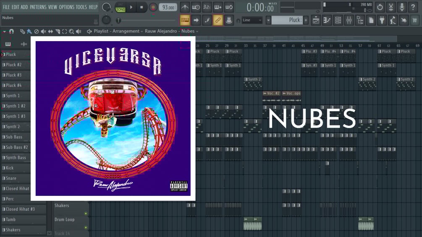Click the step-edit arrow icon
The height and width of the screenshot is (237, 422).
pyautogui.click(x=196, y=20)
